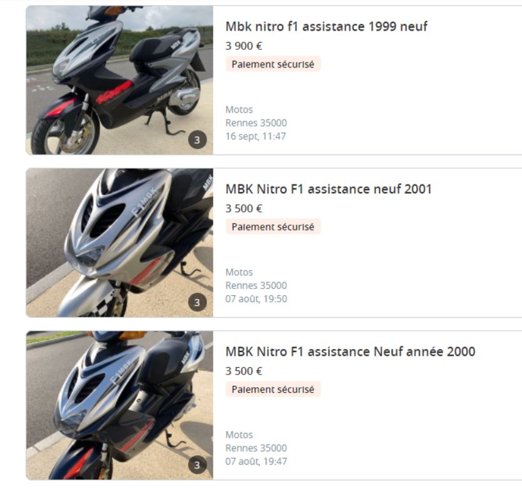Click the 07 août, 19:50 date text
Screen dimensions: 522x489
[256, 299]
